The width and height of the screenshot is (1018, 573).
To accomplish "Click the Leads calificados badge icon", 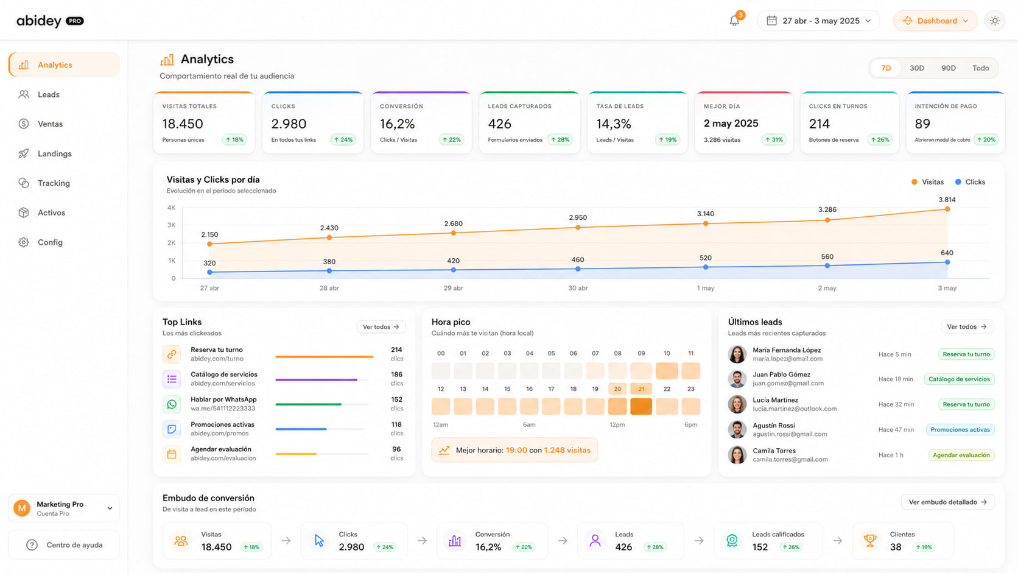I will point(732,541).
